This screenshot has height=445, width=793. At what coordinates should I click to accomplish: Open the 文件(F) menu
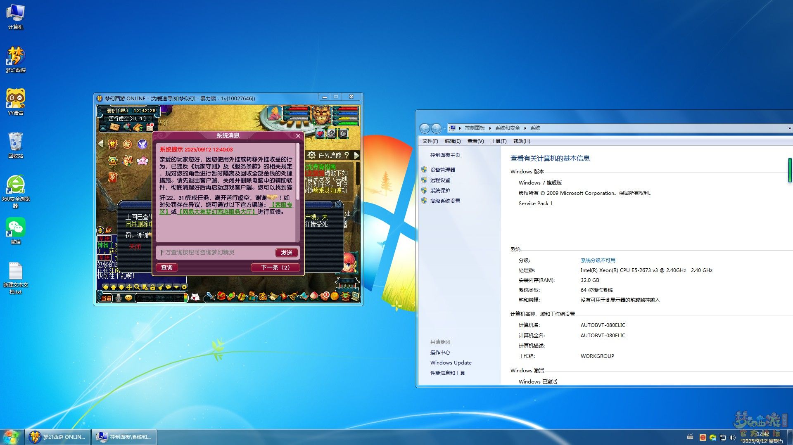click(x=430, y=141)
